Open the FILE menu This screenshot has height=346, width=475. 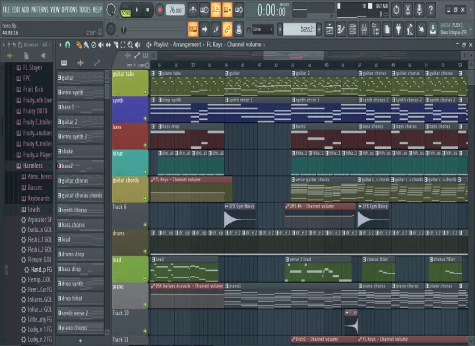coord(7,10)
